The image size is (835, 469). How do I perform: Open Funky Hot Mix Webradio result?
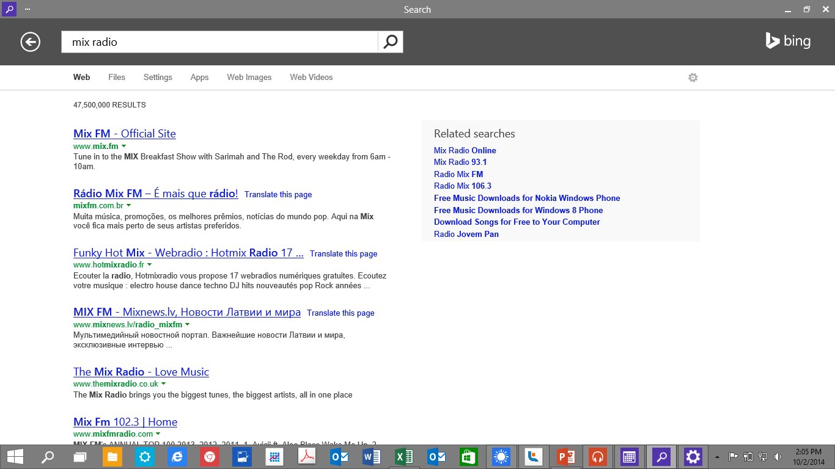(188, 253)
